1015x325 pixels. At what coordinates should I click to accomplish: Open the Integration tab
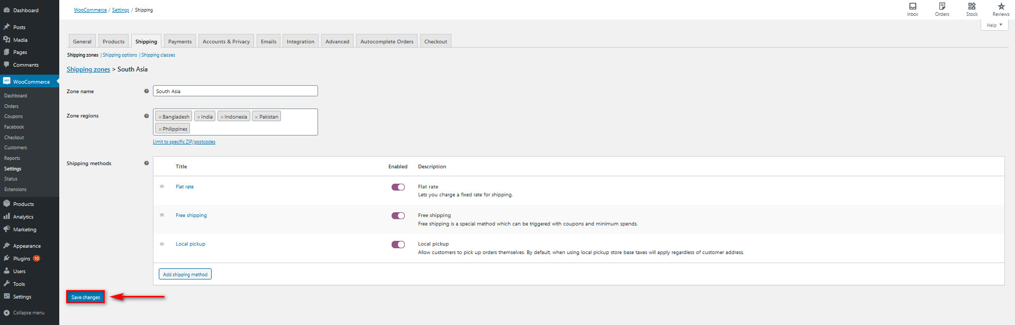(300, 41)
